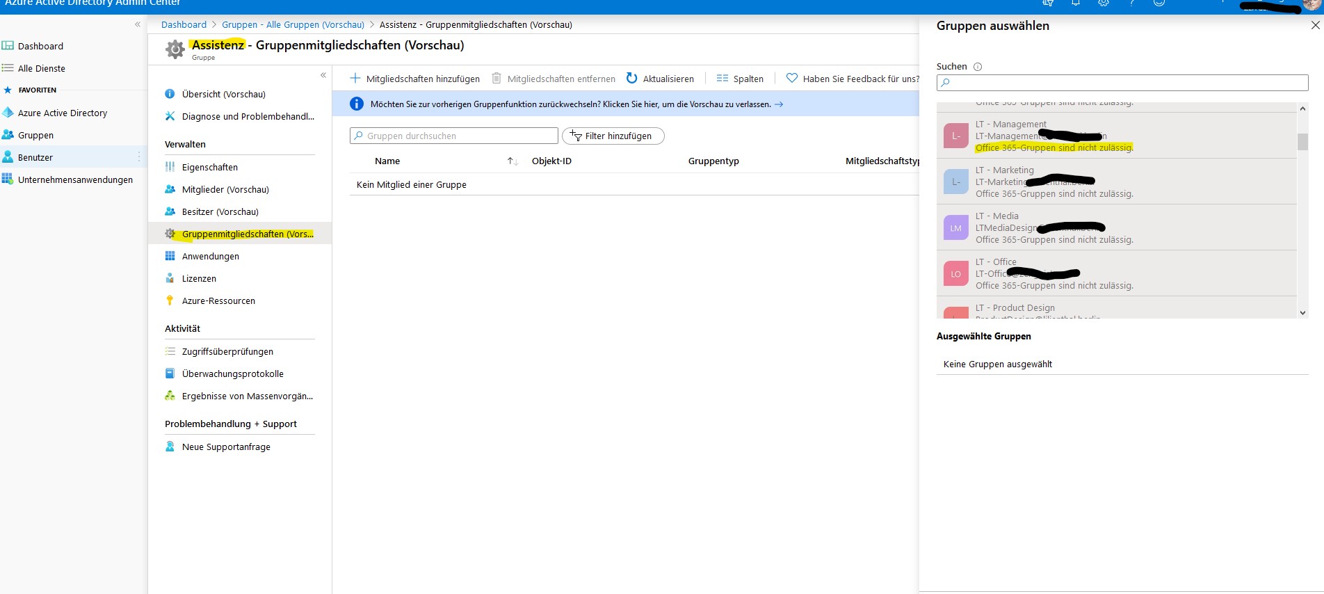Click the Anwendungen grid icon
Image resolution: width=1324 pixels, height=594 pixels.
[170, 256]
